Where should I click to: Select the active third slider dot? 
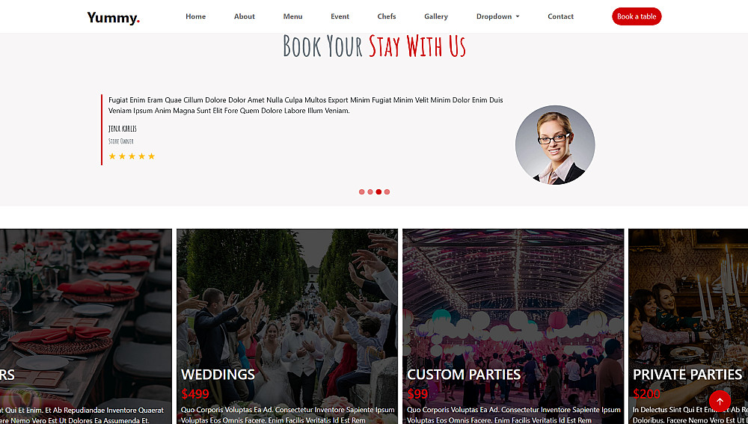click(378, 191)
